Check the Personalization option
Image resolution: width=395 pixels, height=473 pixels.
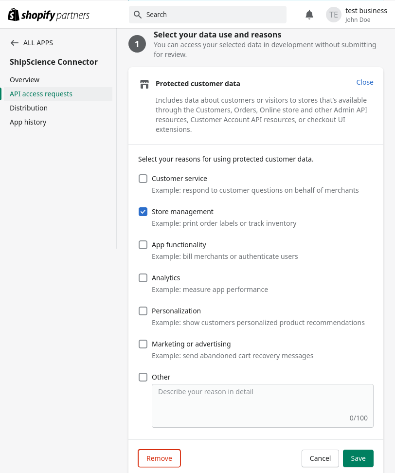point(143,311)
